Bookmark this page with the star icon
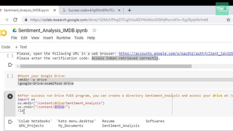The image size is (233, 131). [228, 20]
